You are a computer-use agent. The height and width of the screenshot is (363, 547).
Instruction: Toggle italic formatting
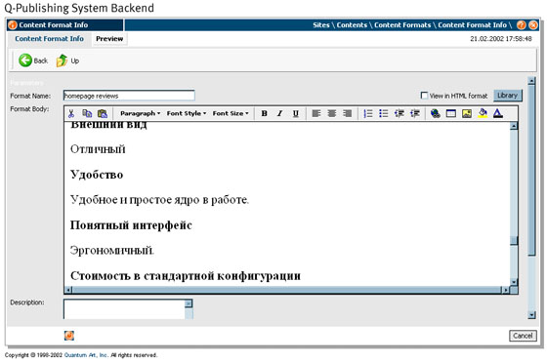click(279, 113)
